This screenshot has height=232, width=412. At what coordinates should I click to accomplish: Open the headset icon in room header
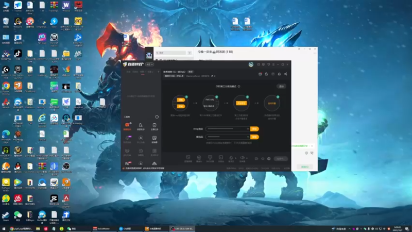point(279,74)
